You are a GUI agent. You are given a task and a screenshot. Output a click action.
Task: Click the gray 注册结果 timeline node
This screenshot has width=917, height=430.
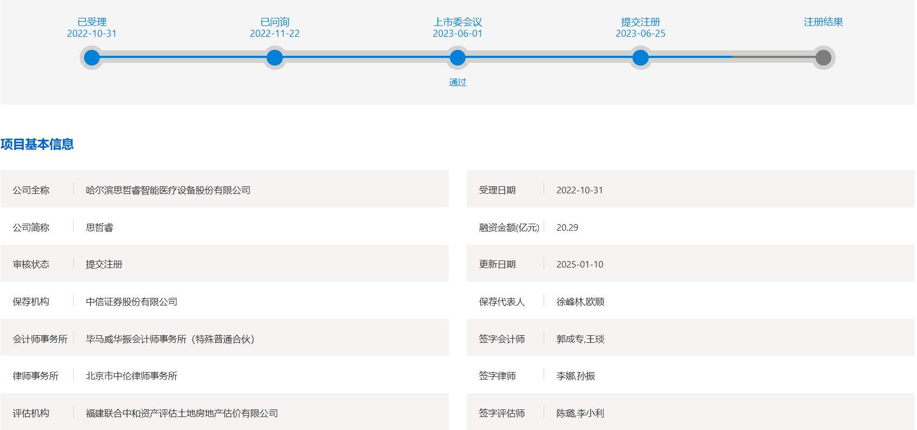[823, 57]
